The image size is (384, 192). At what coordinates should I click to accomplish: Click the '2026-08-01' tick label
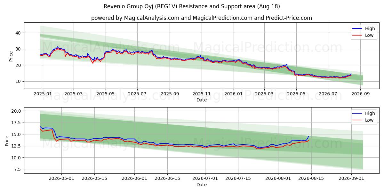278,179
